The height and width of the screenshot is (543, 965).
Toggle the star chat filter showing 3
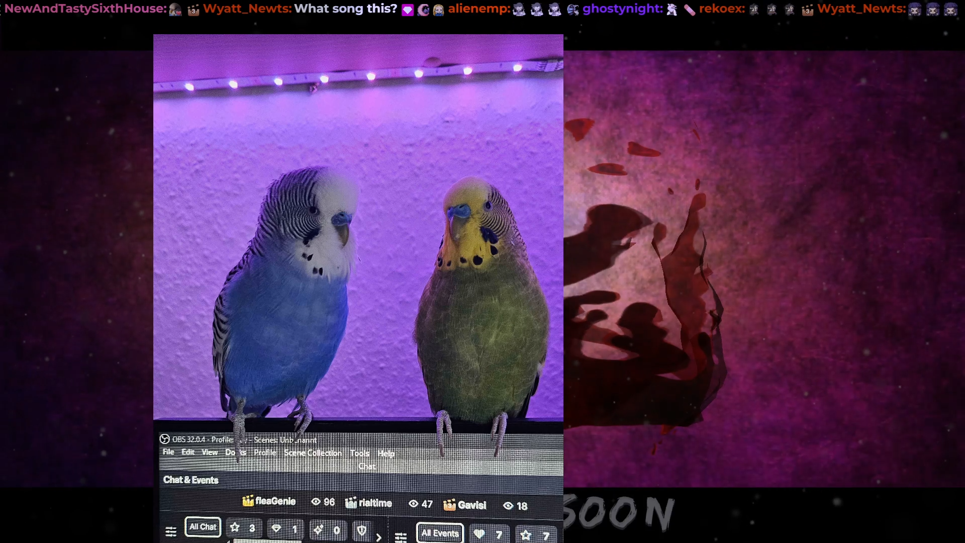tap(243, 528)
